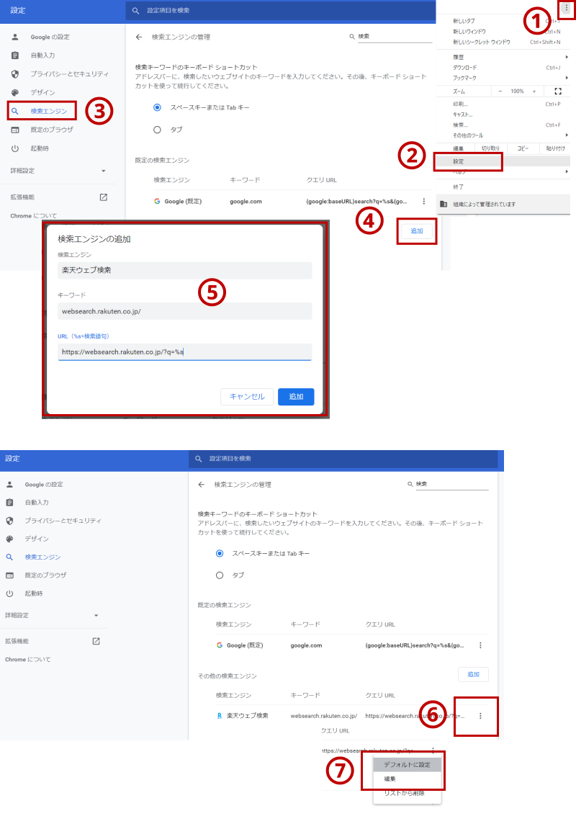Focus キーワード field in add dialog
The image size is (576, 816).
[x=185, y=311]
